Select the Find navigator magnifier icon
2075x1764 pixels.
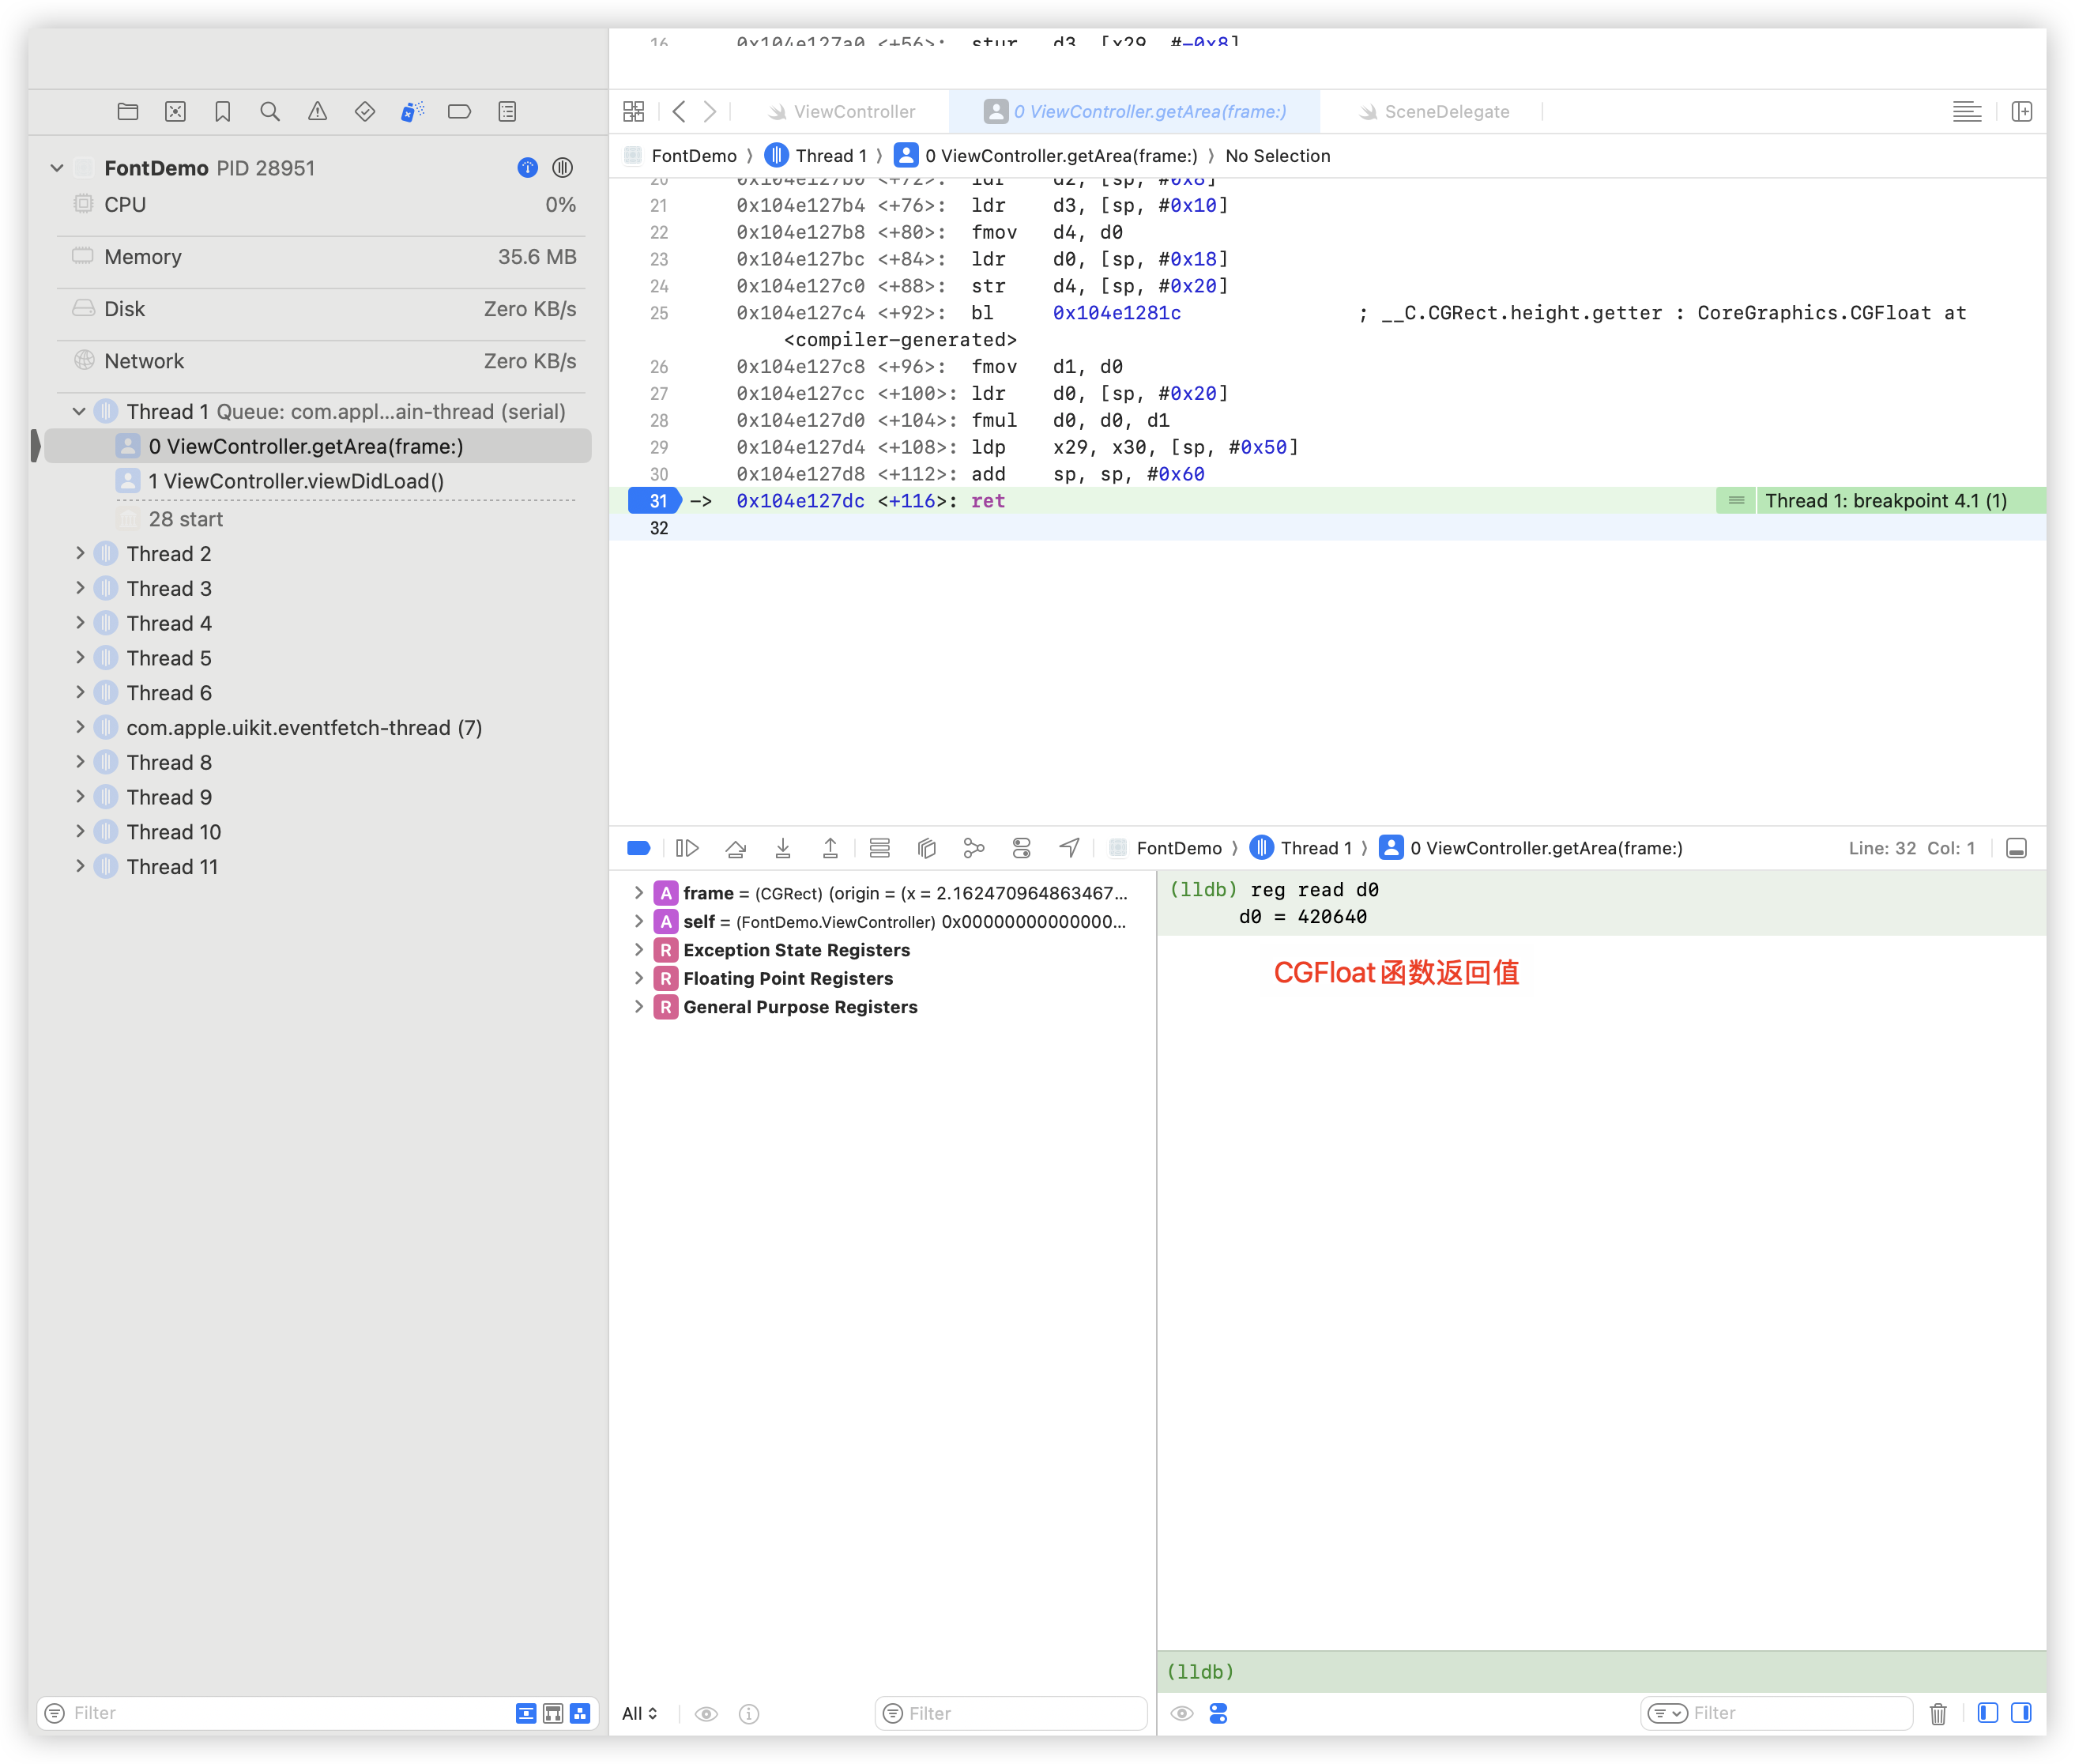pyautogui.click(x=270, y=112)
